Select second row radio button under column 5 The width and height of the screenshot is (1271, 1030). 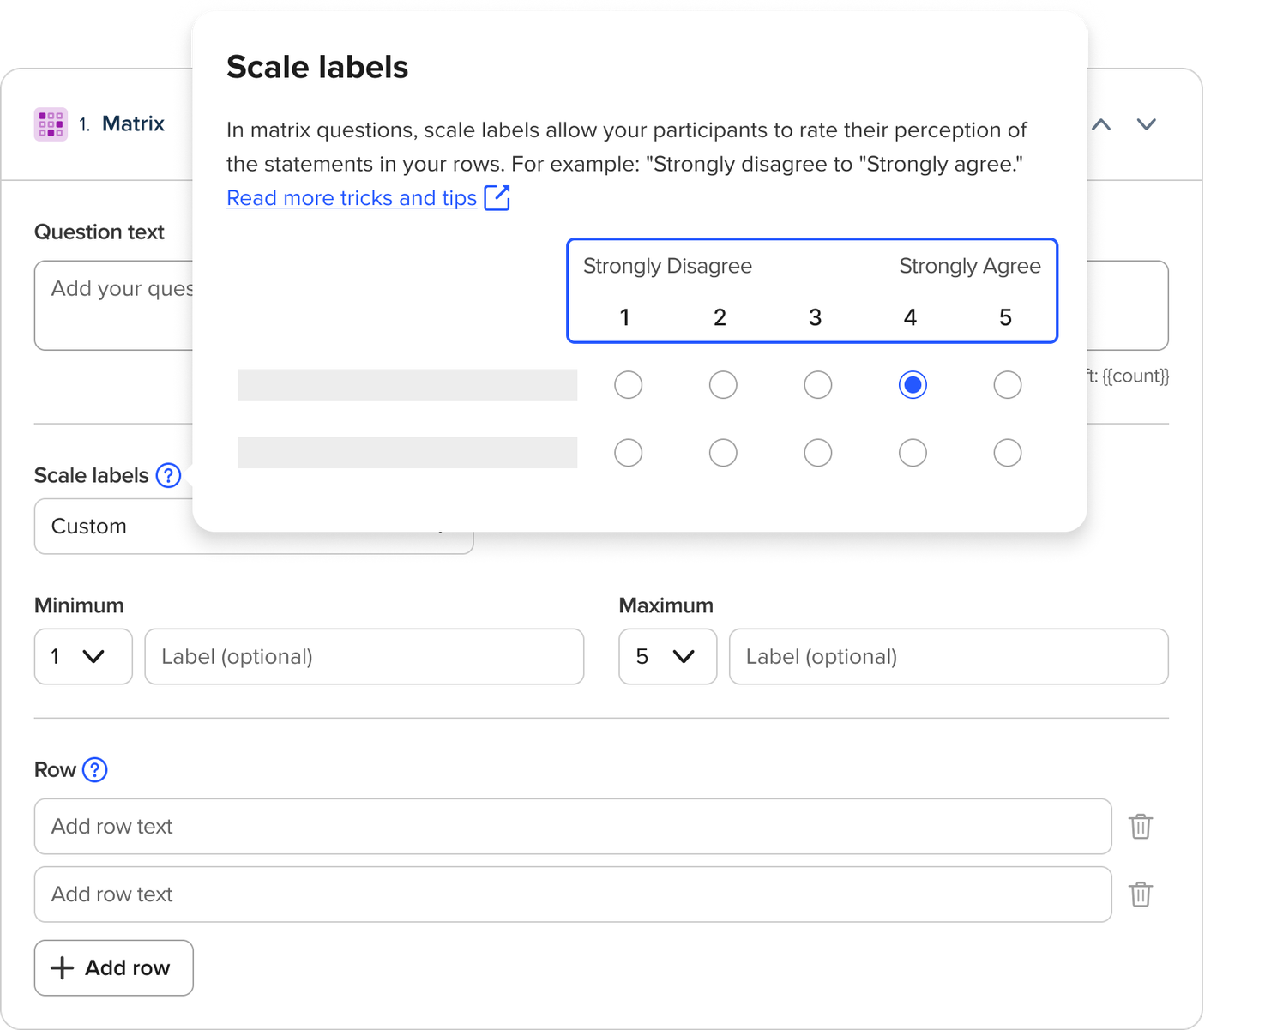coord(1007,453)
